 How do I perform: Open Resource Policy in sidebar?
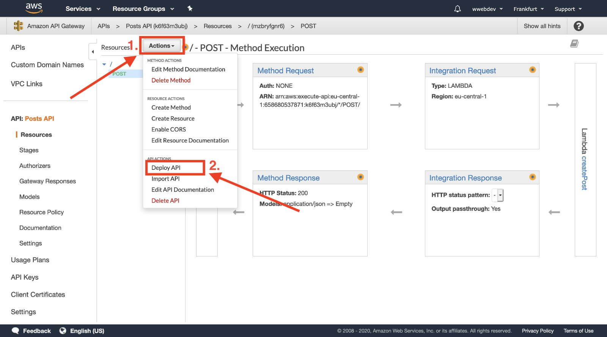click(41, 212)
